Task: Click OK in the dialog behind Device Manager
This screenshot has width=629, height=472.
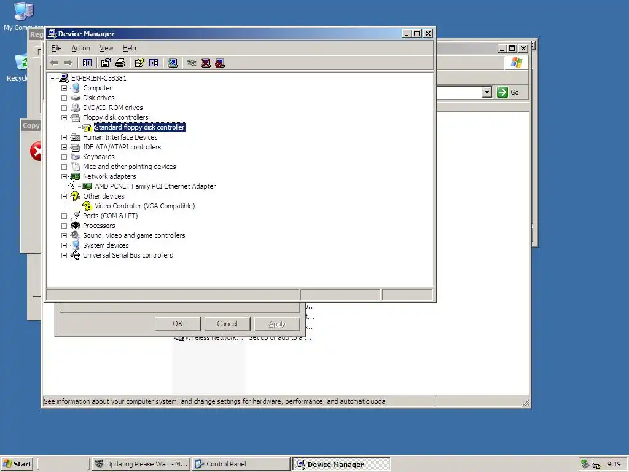Action: coord(178,324)
